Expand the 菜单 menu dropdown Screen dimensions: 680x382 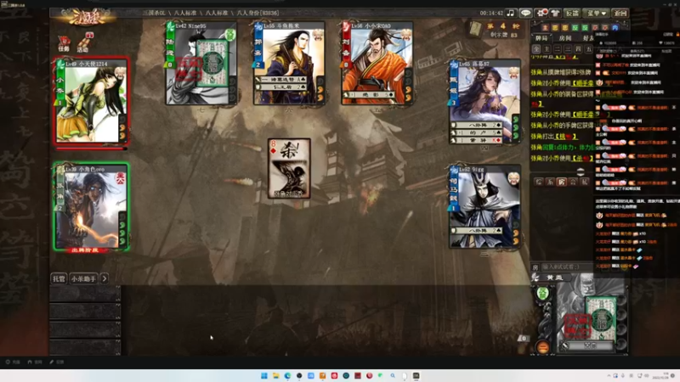click(x=597, y=13)
